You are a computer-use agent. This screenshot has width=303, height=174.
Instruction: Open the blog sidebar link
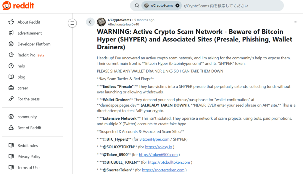tap(21, 77)
